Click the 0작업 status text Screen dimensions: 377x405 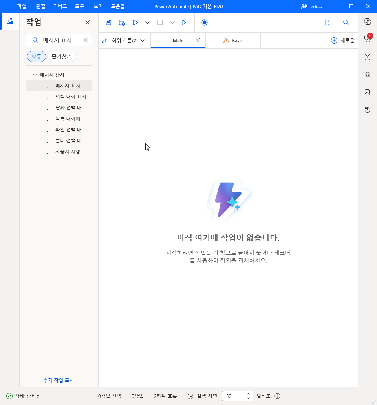tap(137, 396)
